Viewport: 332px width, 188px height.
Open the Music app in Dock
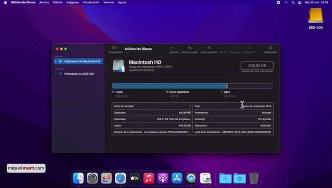(x=148, y=178)
